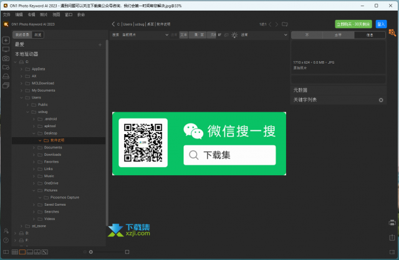Collapse the Pictures folder
Screen dimensions: 399x260
tap(34, 190)
